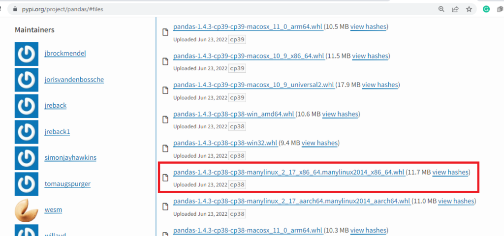504x236 pixels.
Task: View hashes for manylinux2014_x86_64 wheel
Action: point(450,173)
